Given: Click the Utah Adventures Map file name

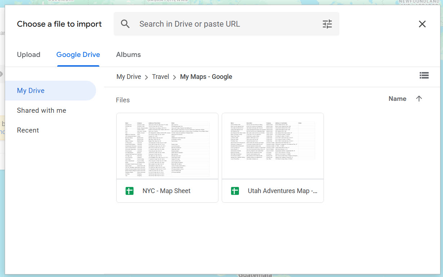Looking at the screenshot, I should tap(282, 191).
